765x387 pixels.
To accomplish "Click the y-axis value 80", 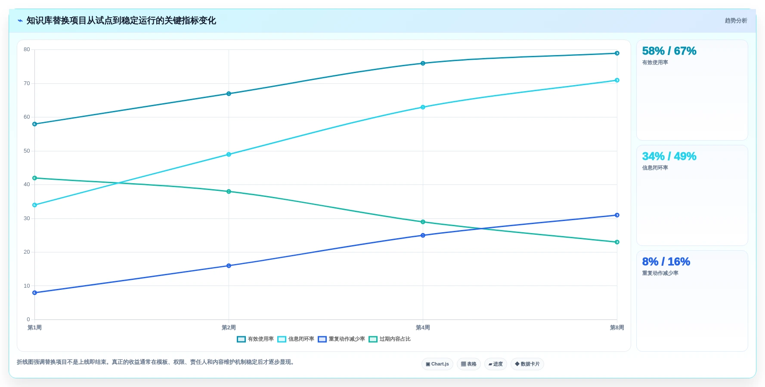I will [27, 49].
